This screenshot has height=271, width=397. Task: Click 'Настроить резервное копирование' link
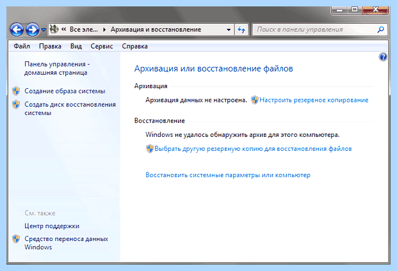click(314, 100)
